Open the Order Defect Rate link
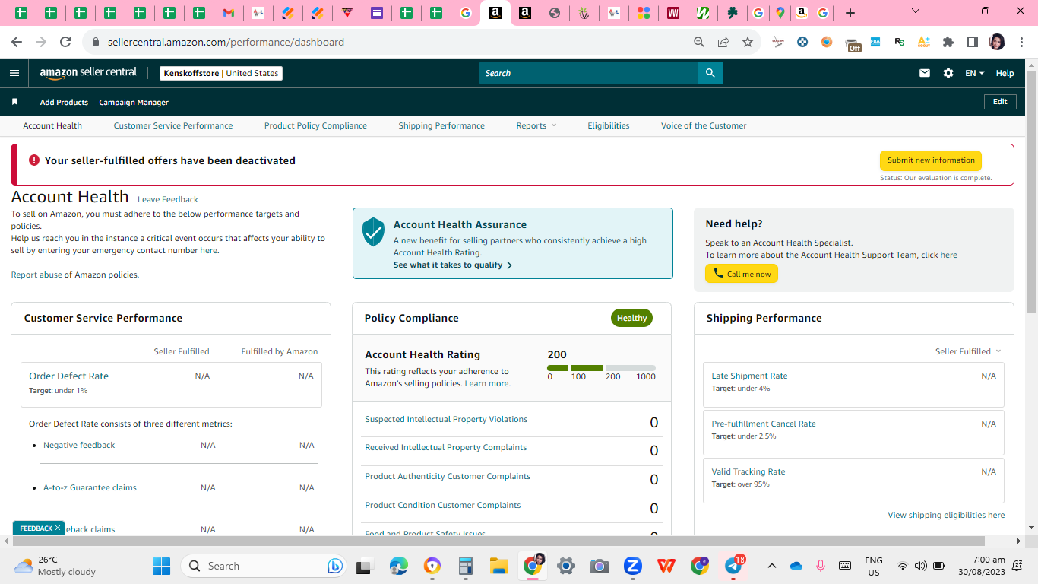The image size is (1038, 584). point(68,376)
